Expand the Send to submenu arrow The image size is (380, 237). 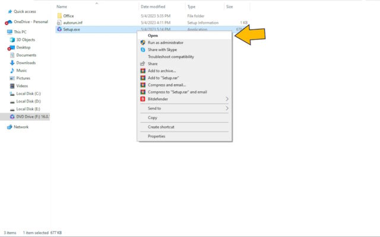pos(227,108)
